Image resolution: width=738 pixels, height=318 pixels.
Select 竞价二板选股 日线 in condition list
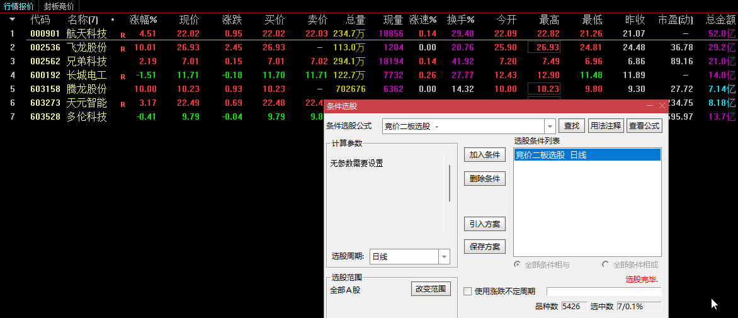coord(587,156)
